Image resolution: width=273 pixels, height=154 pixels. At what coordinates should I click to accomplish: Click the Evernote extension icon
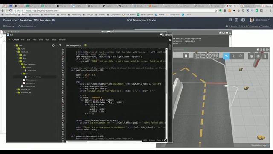220,11
